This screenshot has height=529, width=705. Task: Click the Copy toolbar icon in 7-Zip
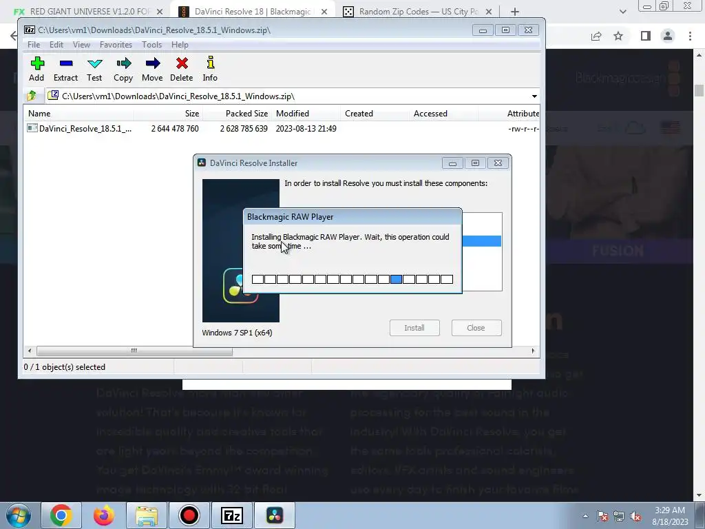click(x=123, y=69)
